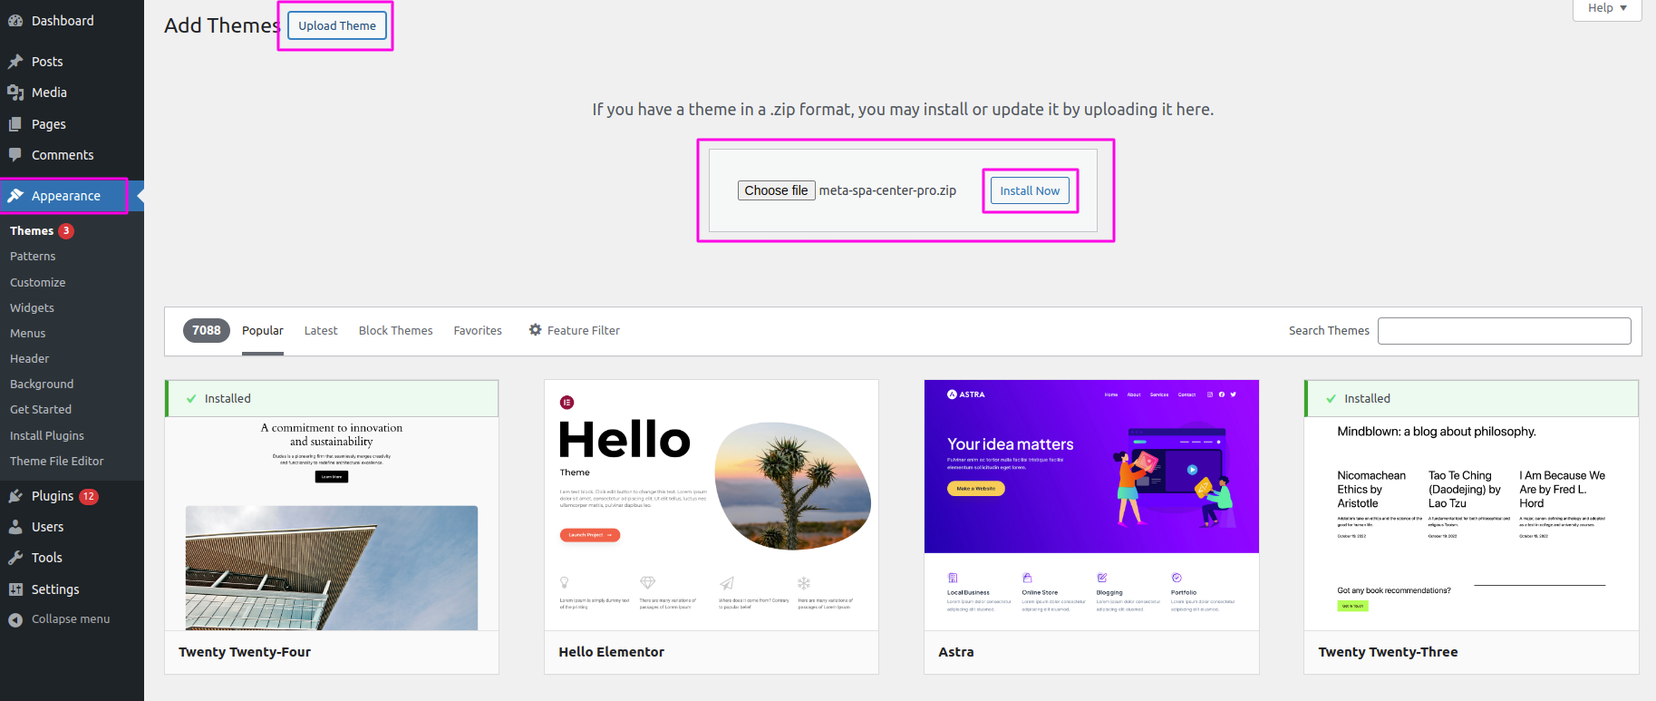
Task: Open the Settings sliders icon
Action: click(x=15, y=589)
